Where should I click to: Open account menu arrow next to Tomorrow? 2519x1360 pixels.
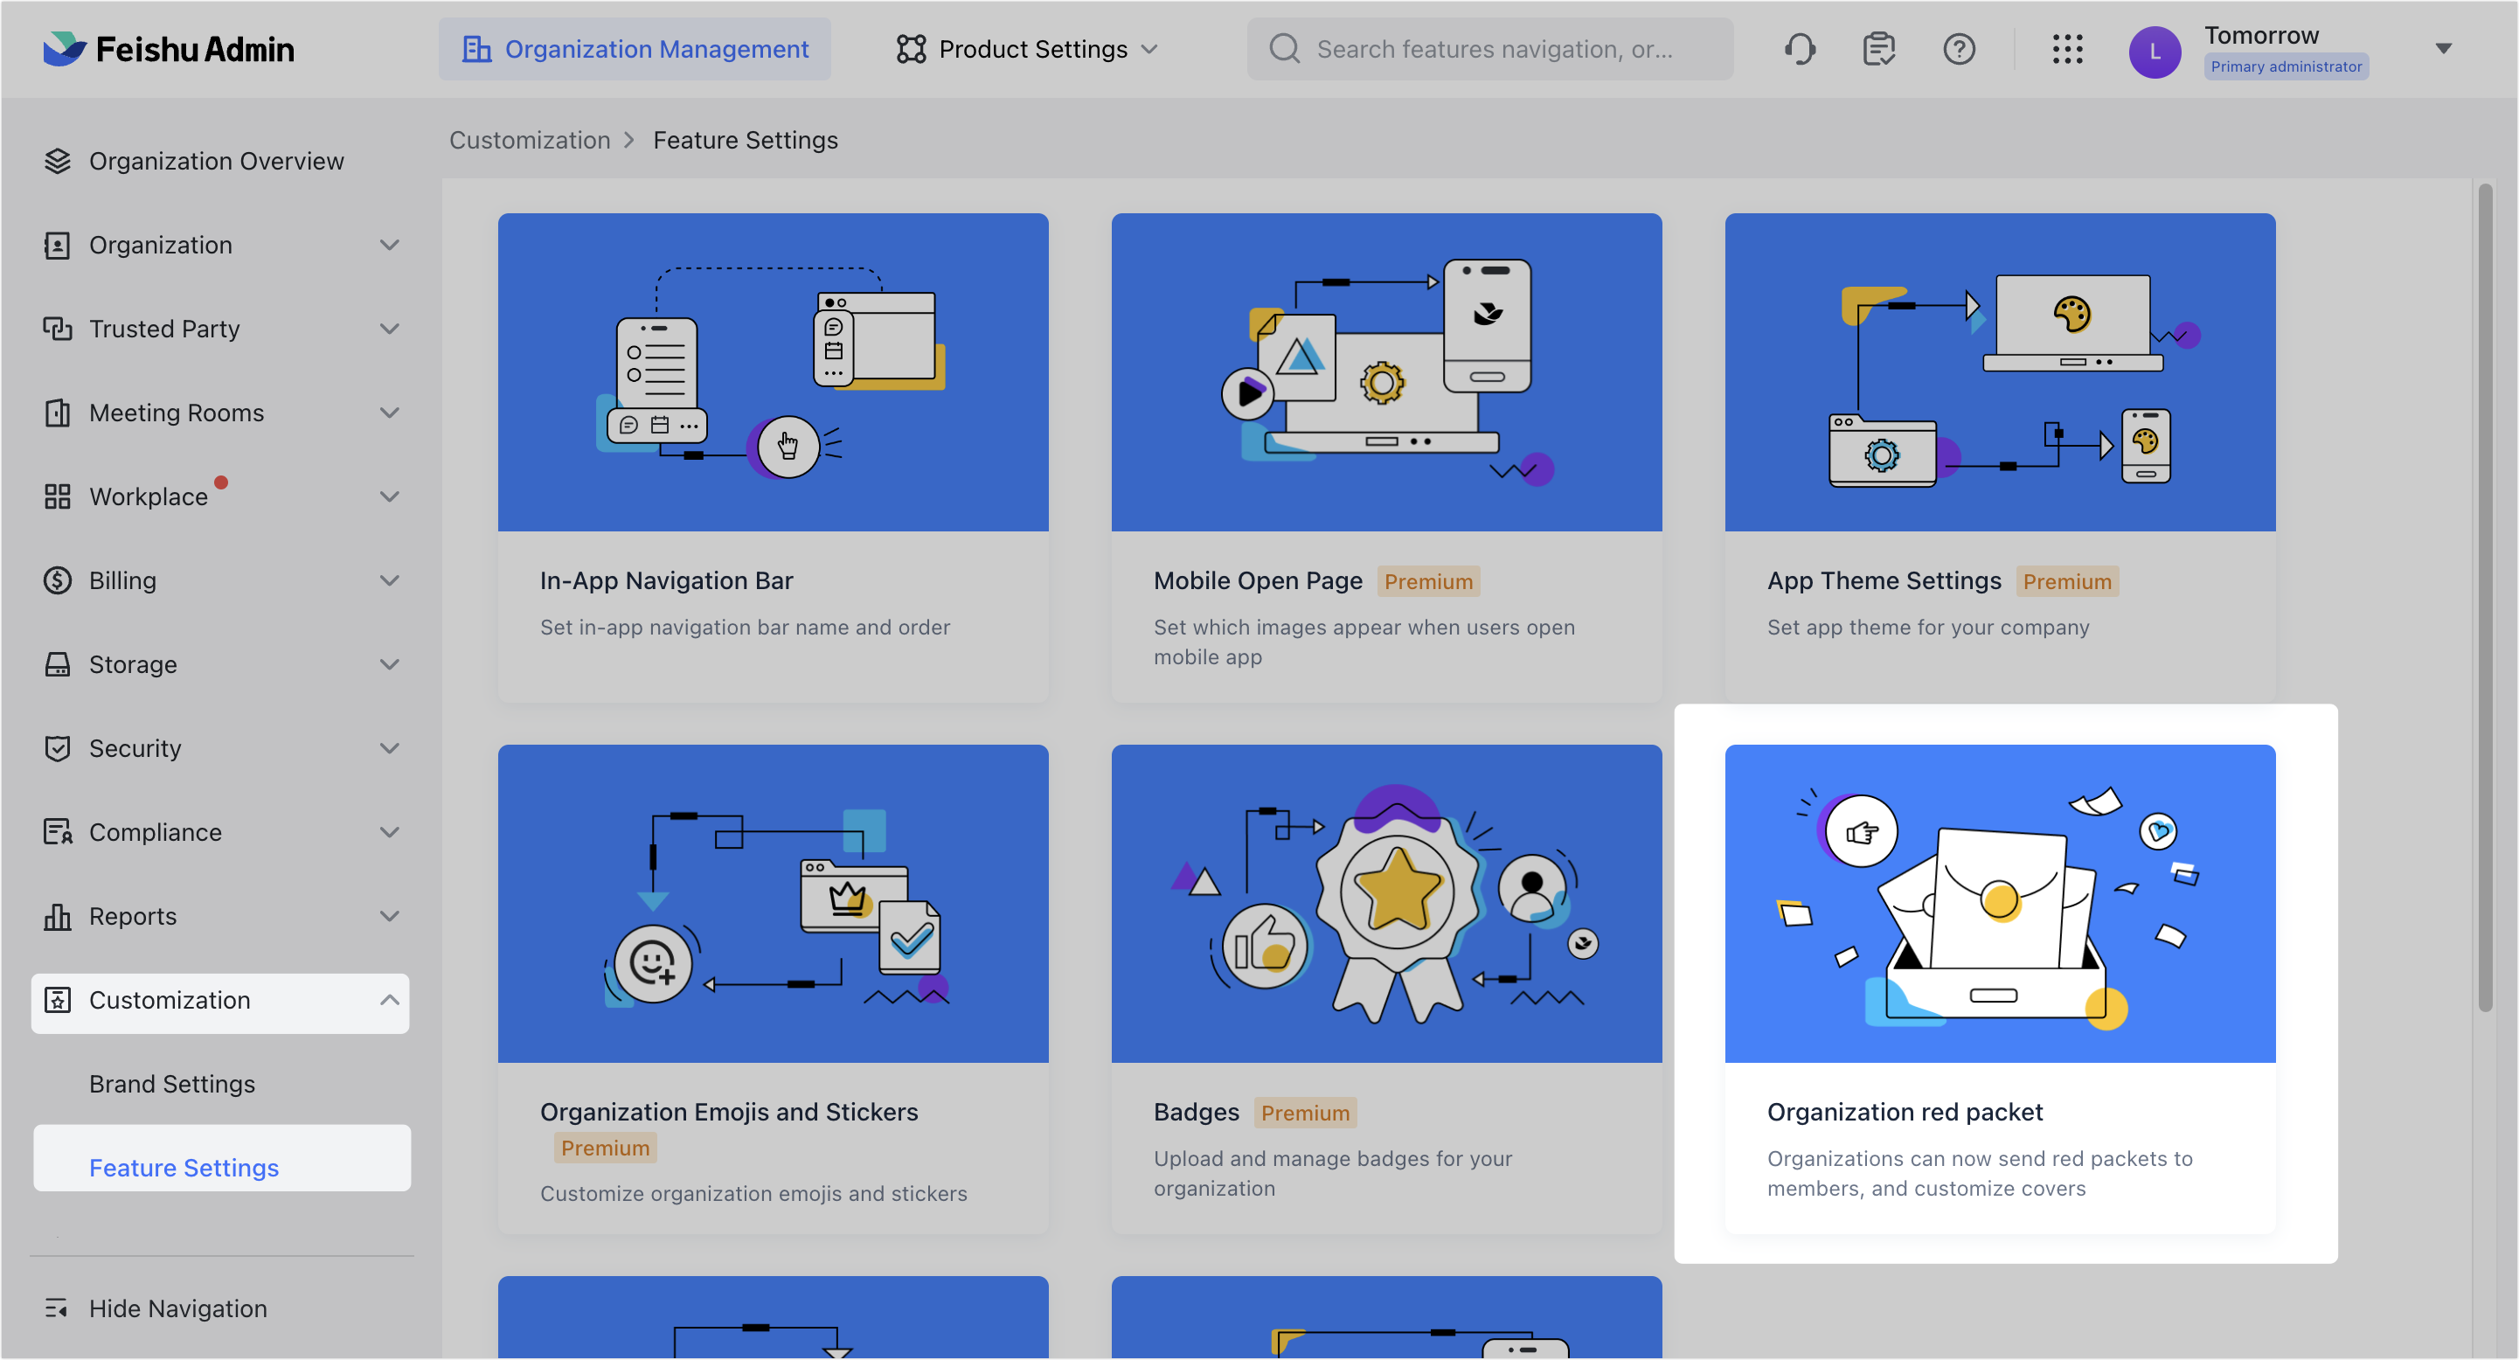point(2443,49)
